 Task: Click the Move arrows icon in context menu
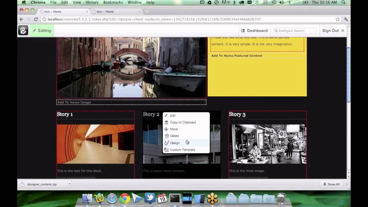coord(166,129)
